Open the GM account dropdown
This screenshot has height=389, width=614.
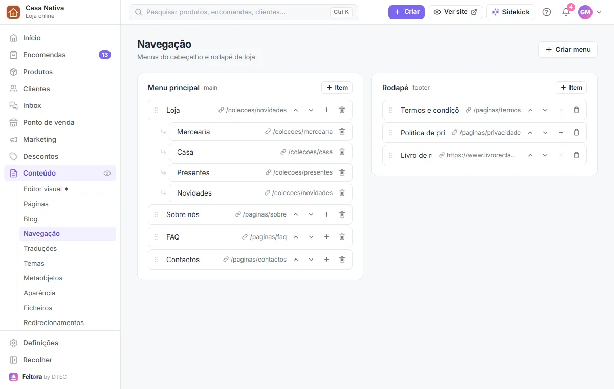(590, 12)
